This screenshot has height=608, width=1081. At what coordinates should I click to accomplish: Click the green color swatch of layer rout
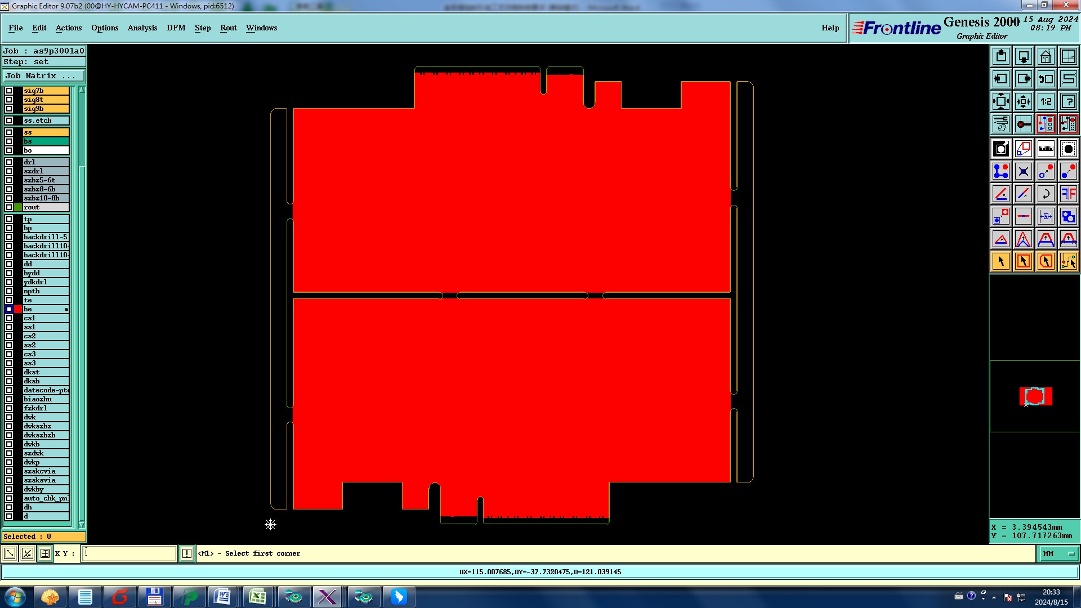pos(18,207)
